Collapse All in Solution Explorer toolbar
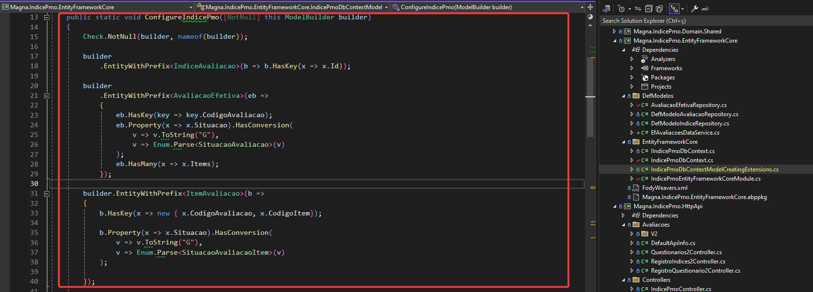The width and height of the screenshot is (813, 292). click(649, 9)
